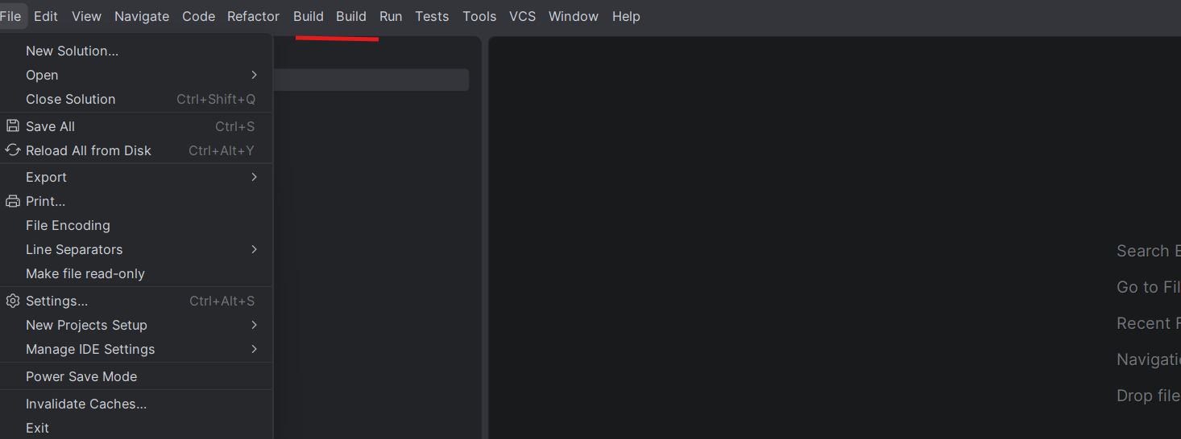This screenshot has width=1181, height=439.
Task: Expand the Open submenu
Action: coord(136,75)
